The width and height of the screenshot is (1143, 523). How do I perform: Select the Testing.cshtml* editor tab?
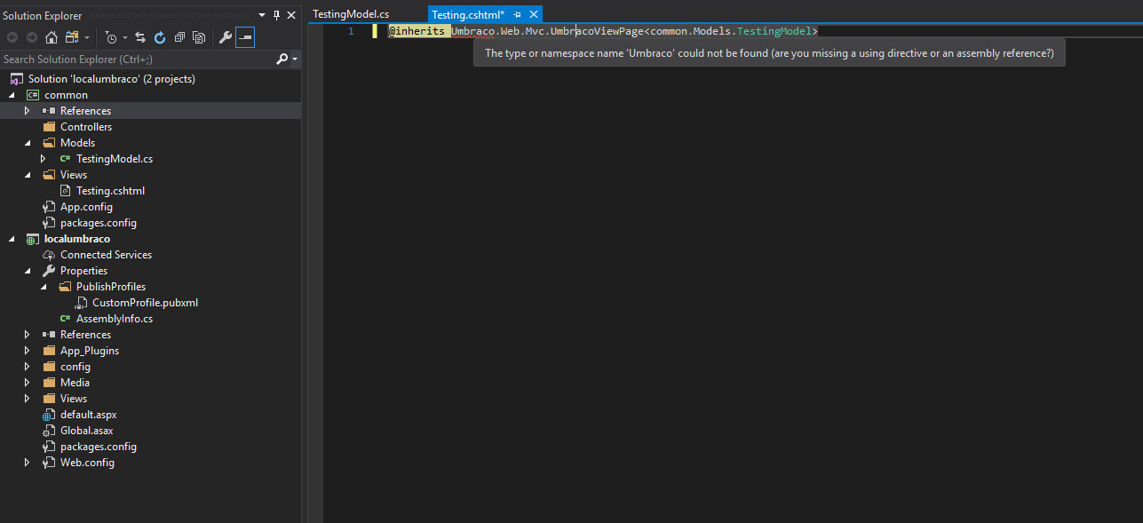[468, 15]
